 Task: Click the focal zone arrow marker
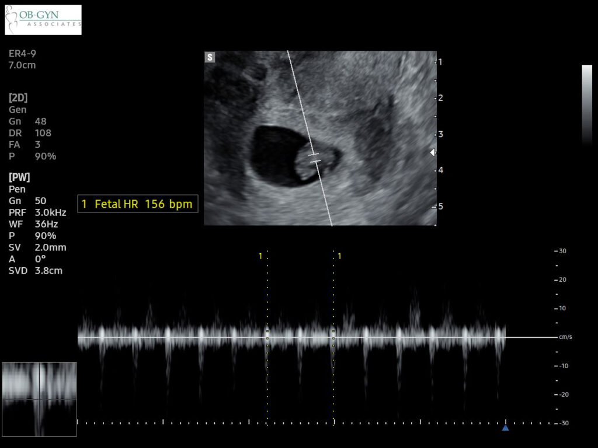pyautogui.click(x=433, y=152)
